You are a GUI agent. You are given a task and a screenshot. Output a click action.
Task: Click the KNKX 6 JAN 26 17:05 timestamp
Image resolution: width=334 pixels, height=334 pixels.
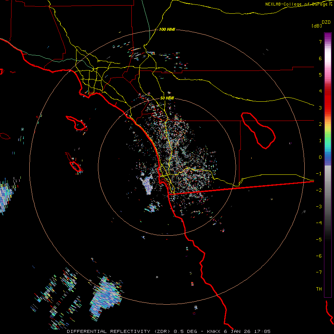[239, 331]
